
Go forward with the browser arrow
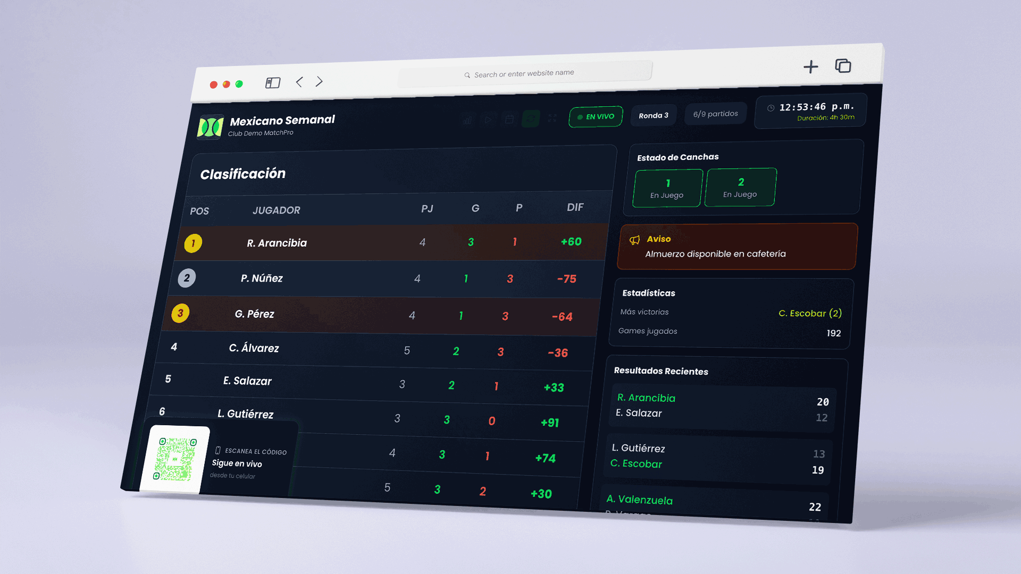pos(319,81)
